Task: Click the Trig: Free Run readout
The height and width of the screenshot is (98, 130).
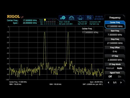Action: (x=83, y=22)
